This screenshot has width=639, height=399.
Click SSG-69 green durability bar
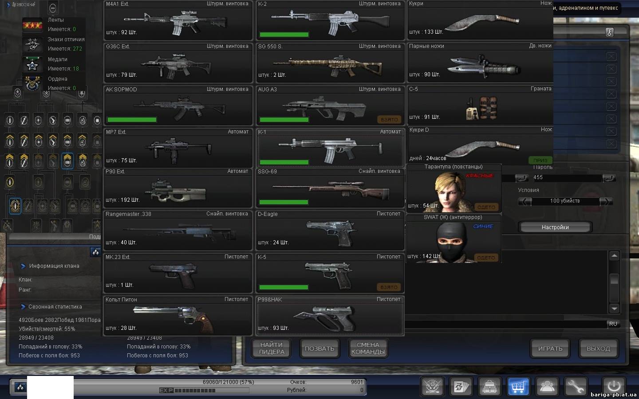[x=284, y=202]
